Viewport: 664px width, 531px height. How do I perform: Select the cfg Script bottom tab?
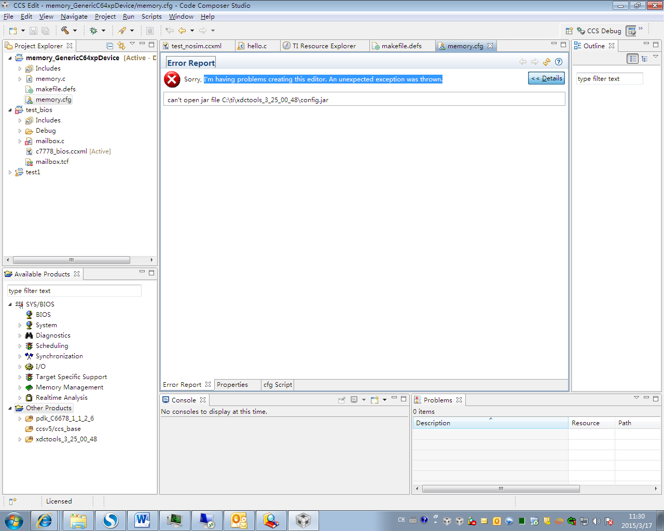(x=278, y=385)
